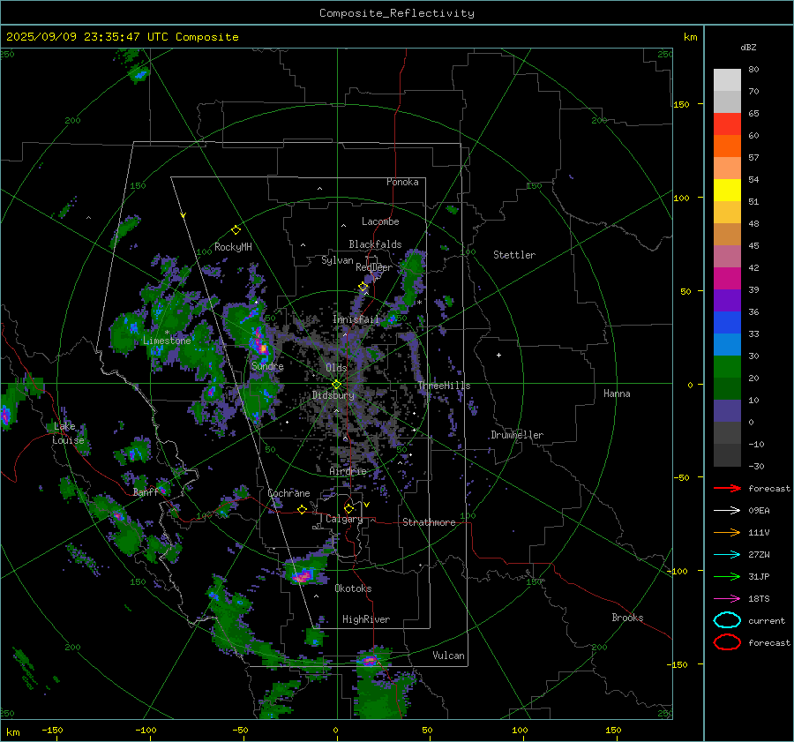794x742 pixels.
Task: Click the 09EA legend label
Action: pyautogui.click(x=759, y=511)
